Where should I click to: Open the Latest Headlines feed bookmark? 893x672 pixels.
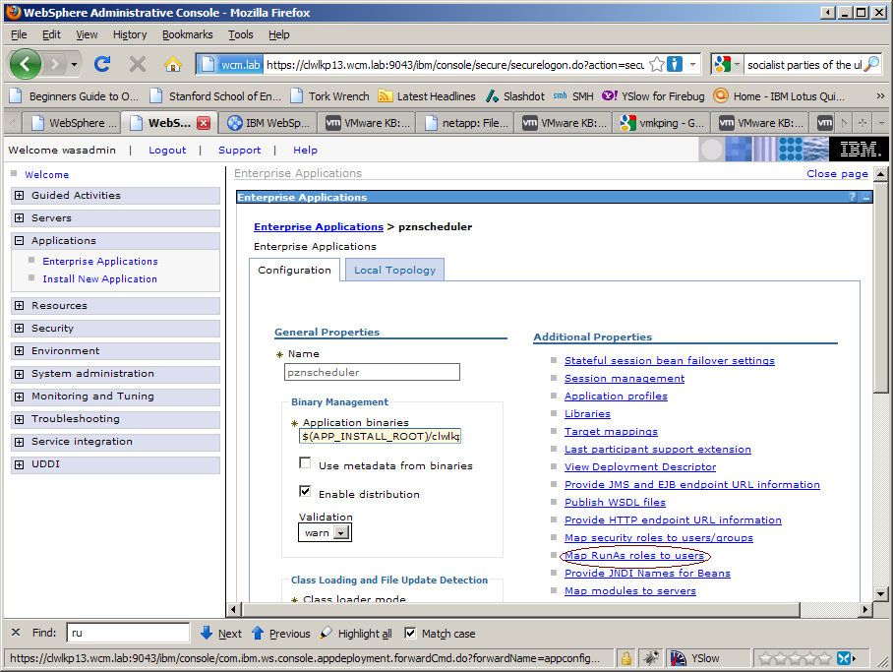pyautogui.click(x=427, y=96)
